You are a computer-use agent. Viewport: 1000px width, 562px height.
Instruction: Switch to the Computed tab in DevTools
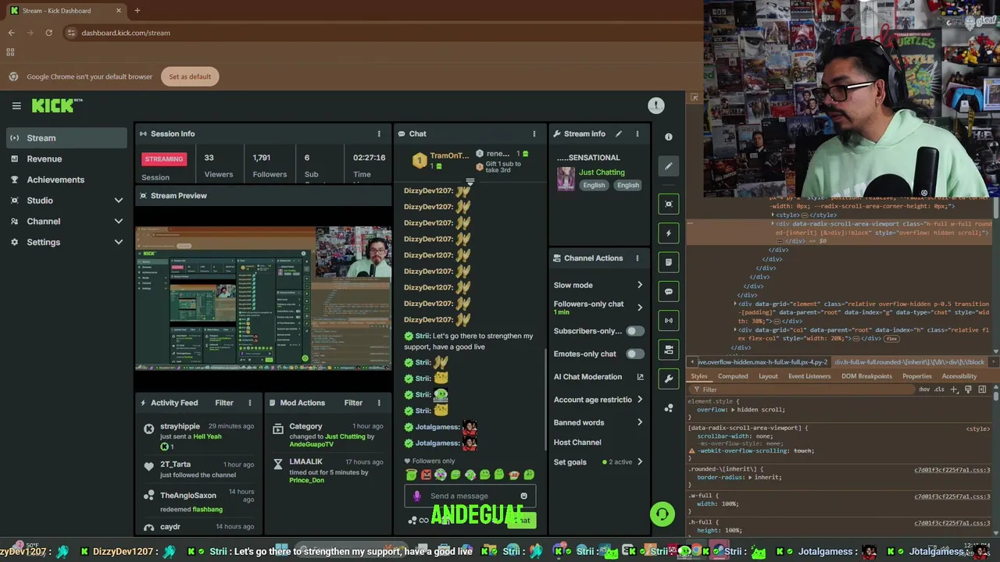tap(733, 376)
